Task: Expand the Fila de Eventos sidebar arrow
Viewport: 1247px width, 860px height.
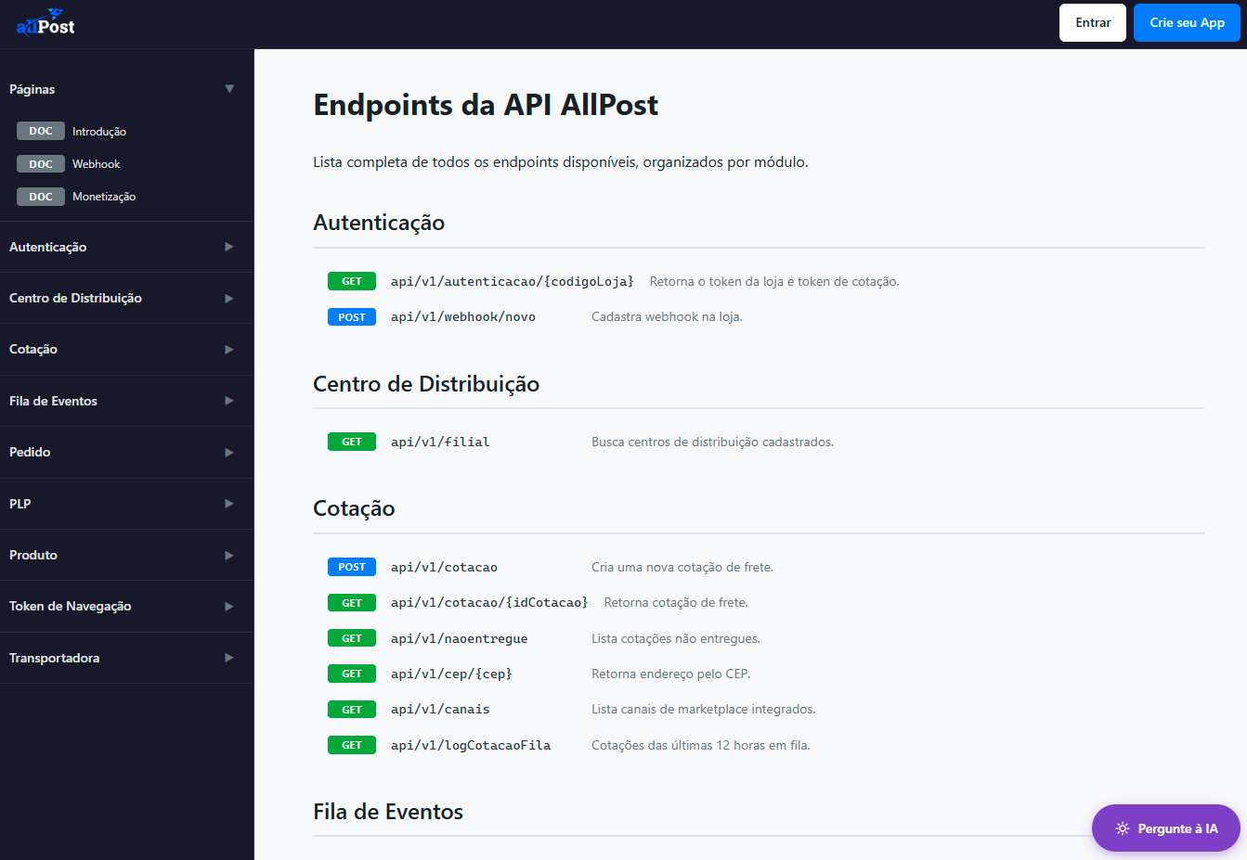Action: (x=229, y=401)
